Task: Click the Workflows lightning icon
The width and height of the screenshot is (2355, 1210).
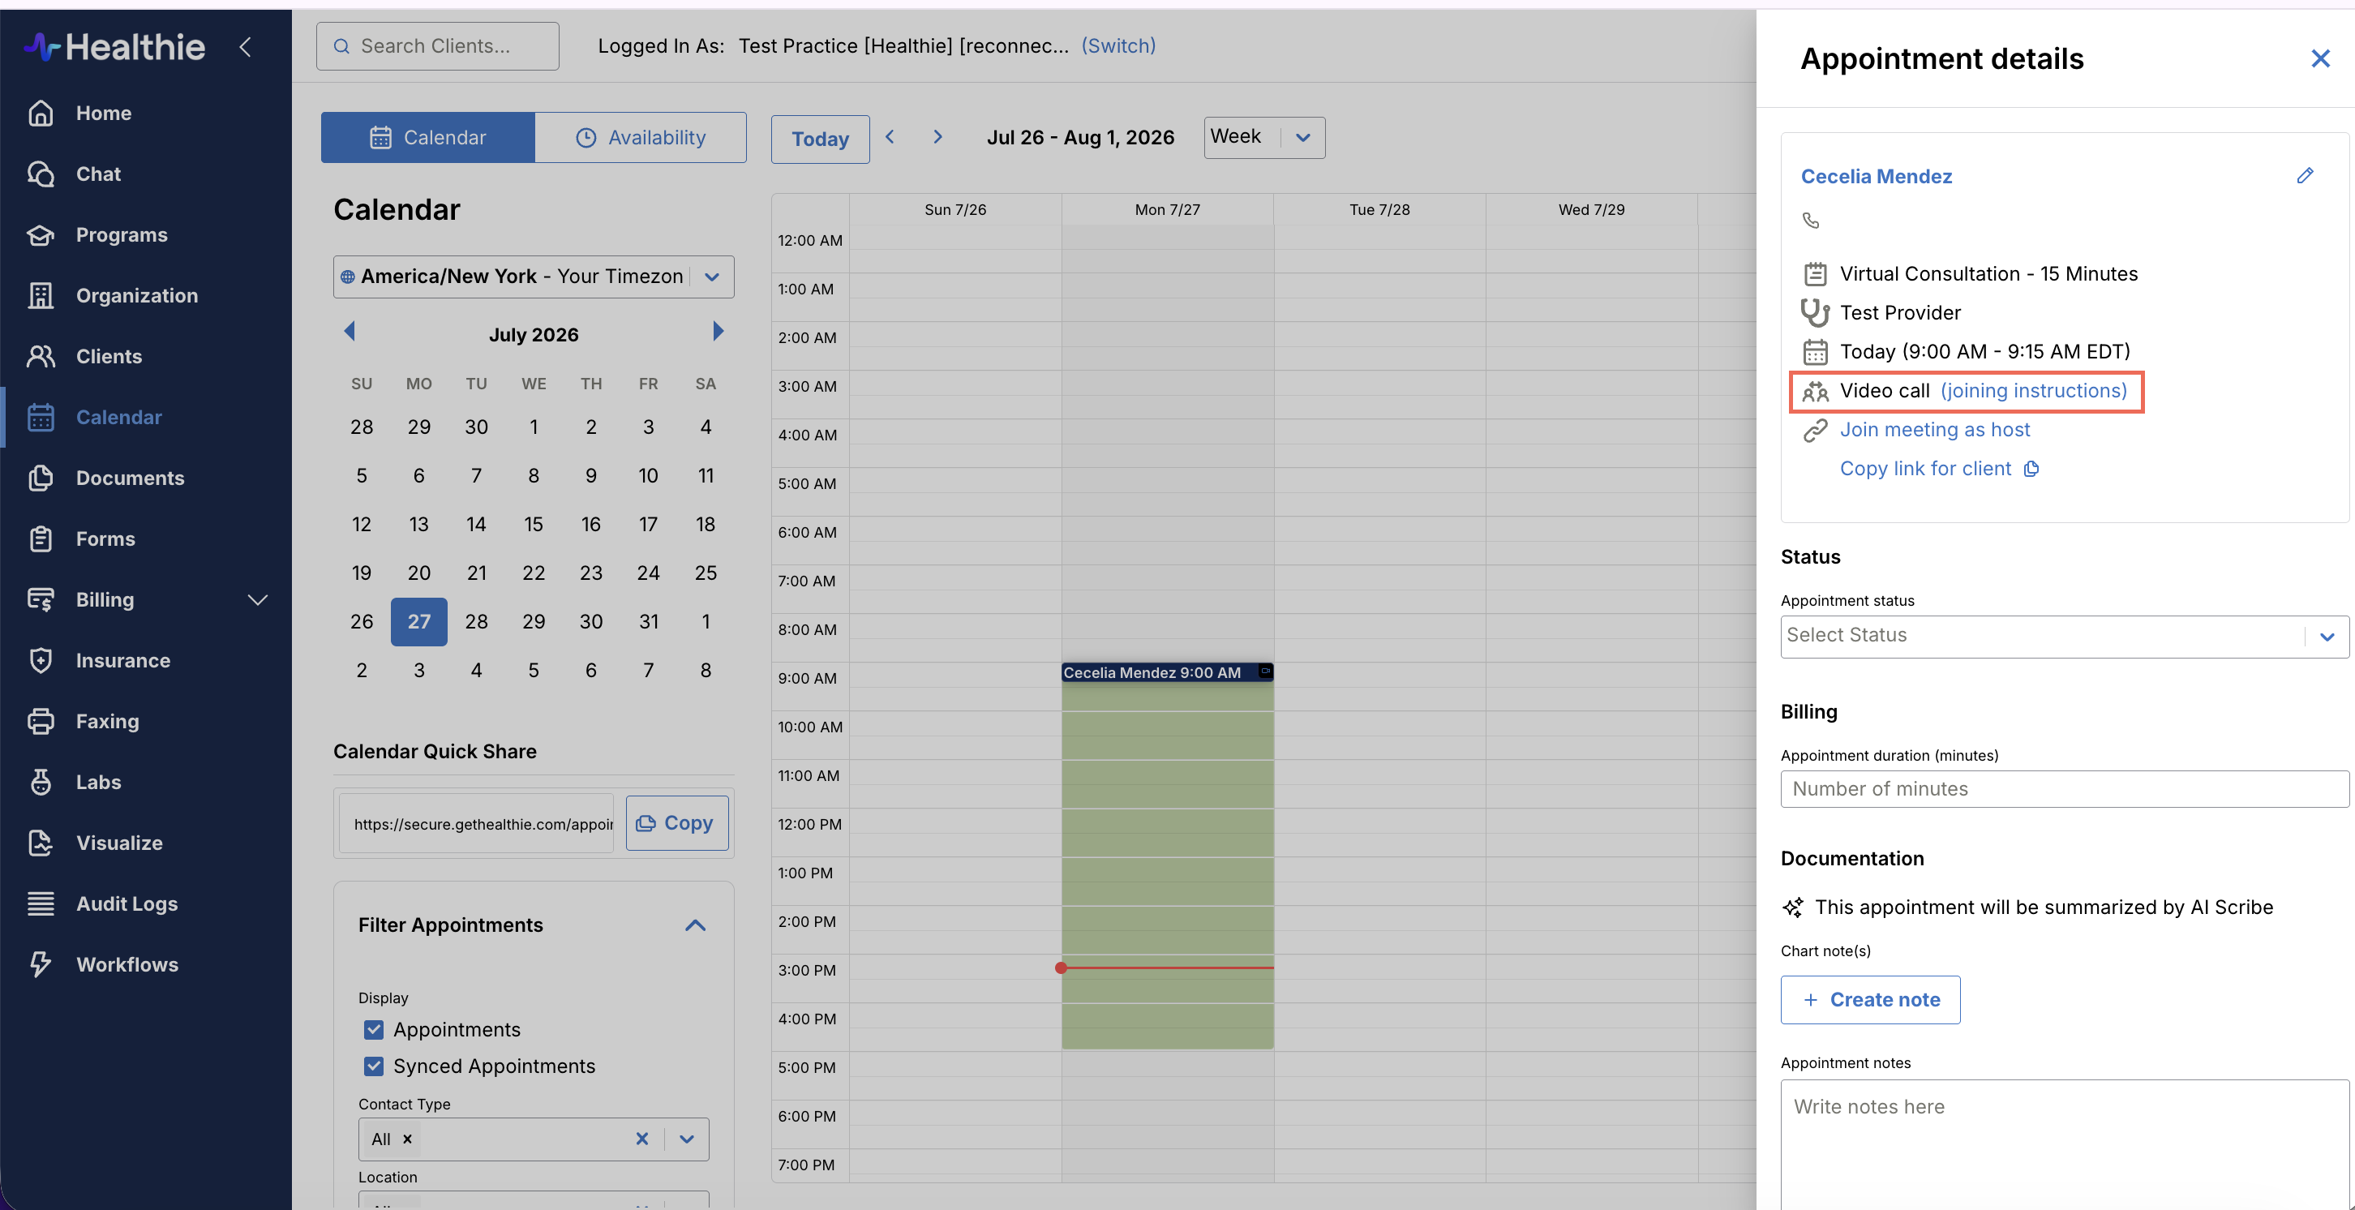Action: click(41, 964)
